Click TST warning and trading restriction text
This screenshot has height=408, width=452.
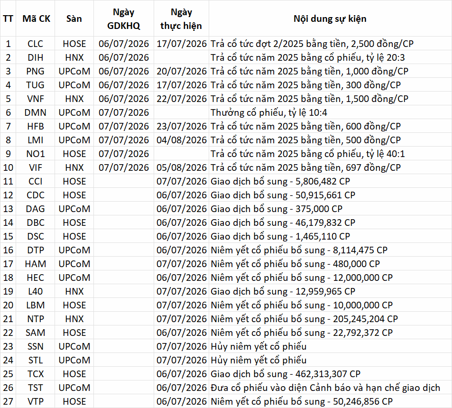pos(325,388)
